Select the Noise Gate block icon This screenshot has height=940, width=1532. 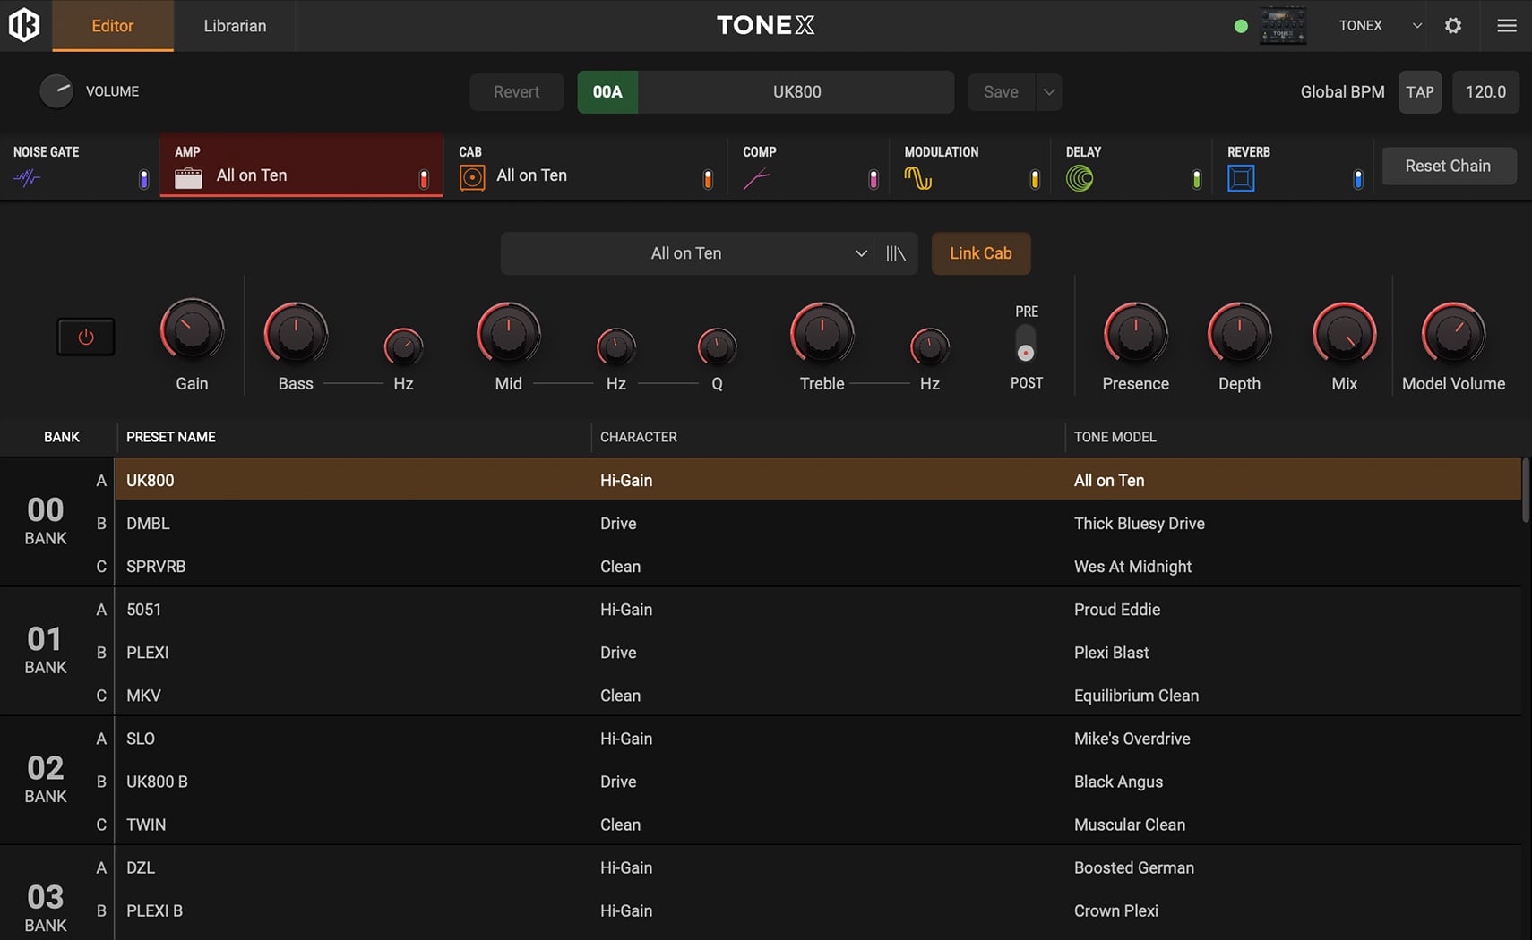pos(28,177)
